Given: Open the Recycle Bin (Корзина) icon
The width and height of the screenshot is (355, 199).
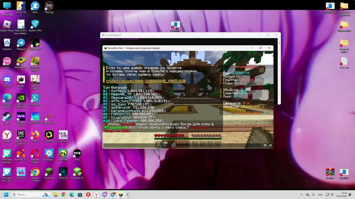Looking at the screenshot, I should [x=7, y=44].
